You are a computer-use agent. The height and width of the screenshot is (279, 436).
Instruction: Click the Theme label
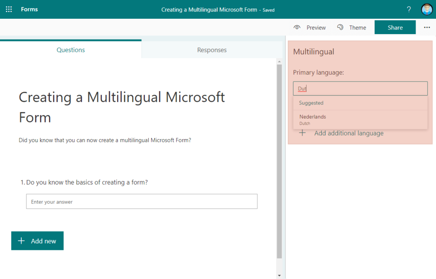358,28
